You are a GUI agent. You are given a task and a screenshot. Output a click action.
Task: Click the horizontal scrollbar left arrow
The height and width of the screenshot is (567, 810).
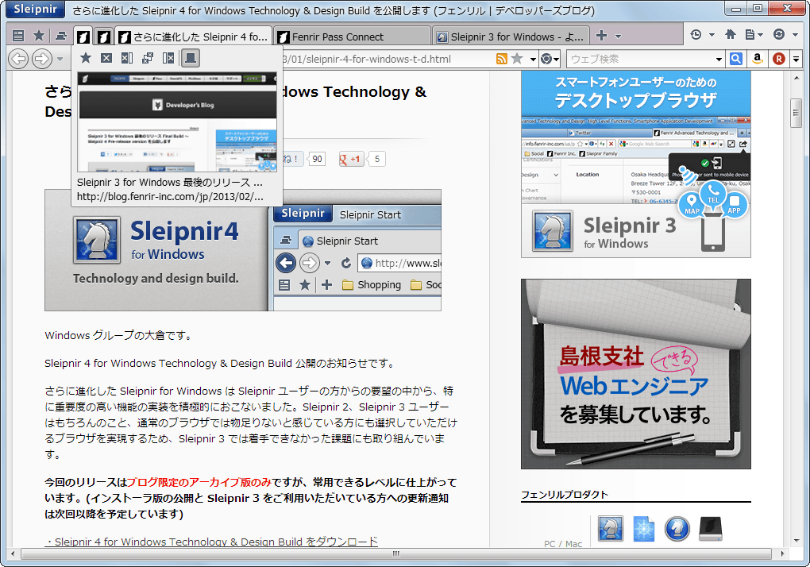(13, 553)
